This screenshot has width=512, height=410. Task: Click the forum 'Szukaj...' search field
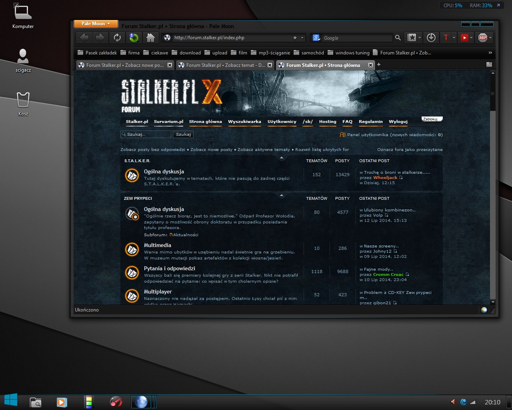pos(146,135)
